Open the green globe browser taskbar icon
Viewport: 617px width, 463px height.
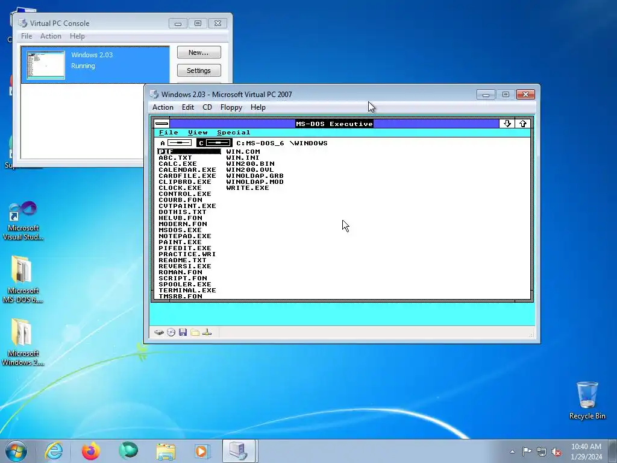pyautogui.click(x=128, y=451)
